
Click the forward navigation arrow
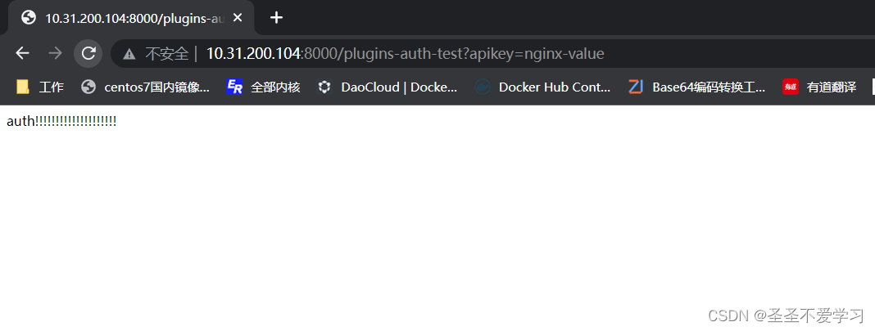(55, 53)
